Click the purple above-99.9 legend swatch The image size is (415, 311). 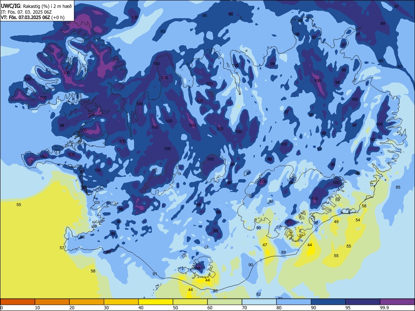click(397, 302)
